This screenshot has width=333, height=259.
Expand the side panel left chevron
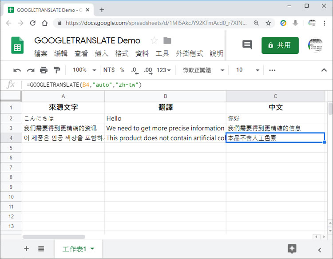click(x=319, y=250)
